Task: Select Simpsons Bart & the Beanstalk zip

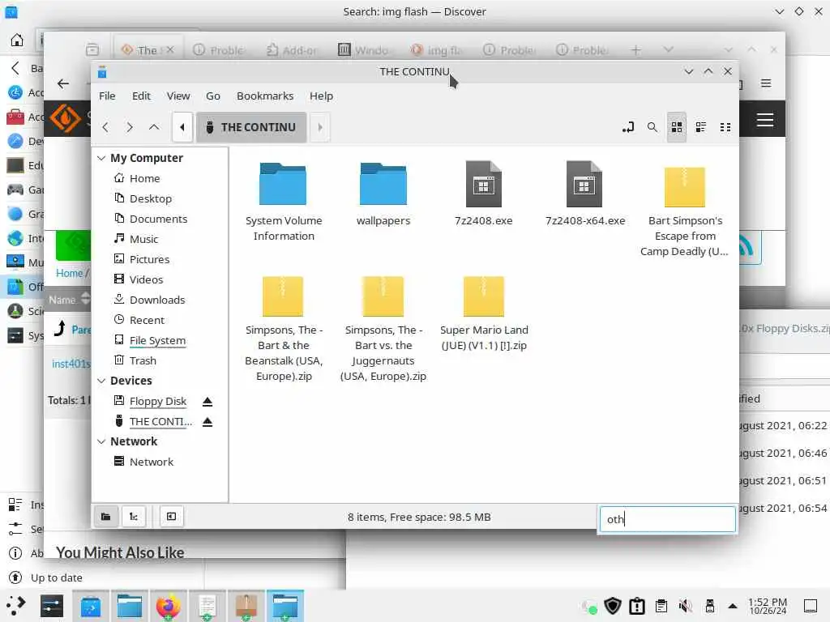Action: (x=284, y=329)
